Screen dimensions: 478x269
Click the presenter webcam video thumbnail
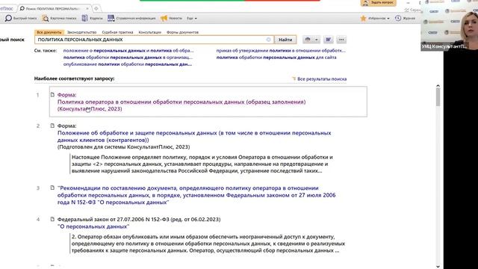click(450, 25)
